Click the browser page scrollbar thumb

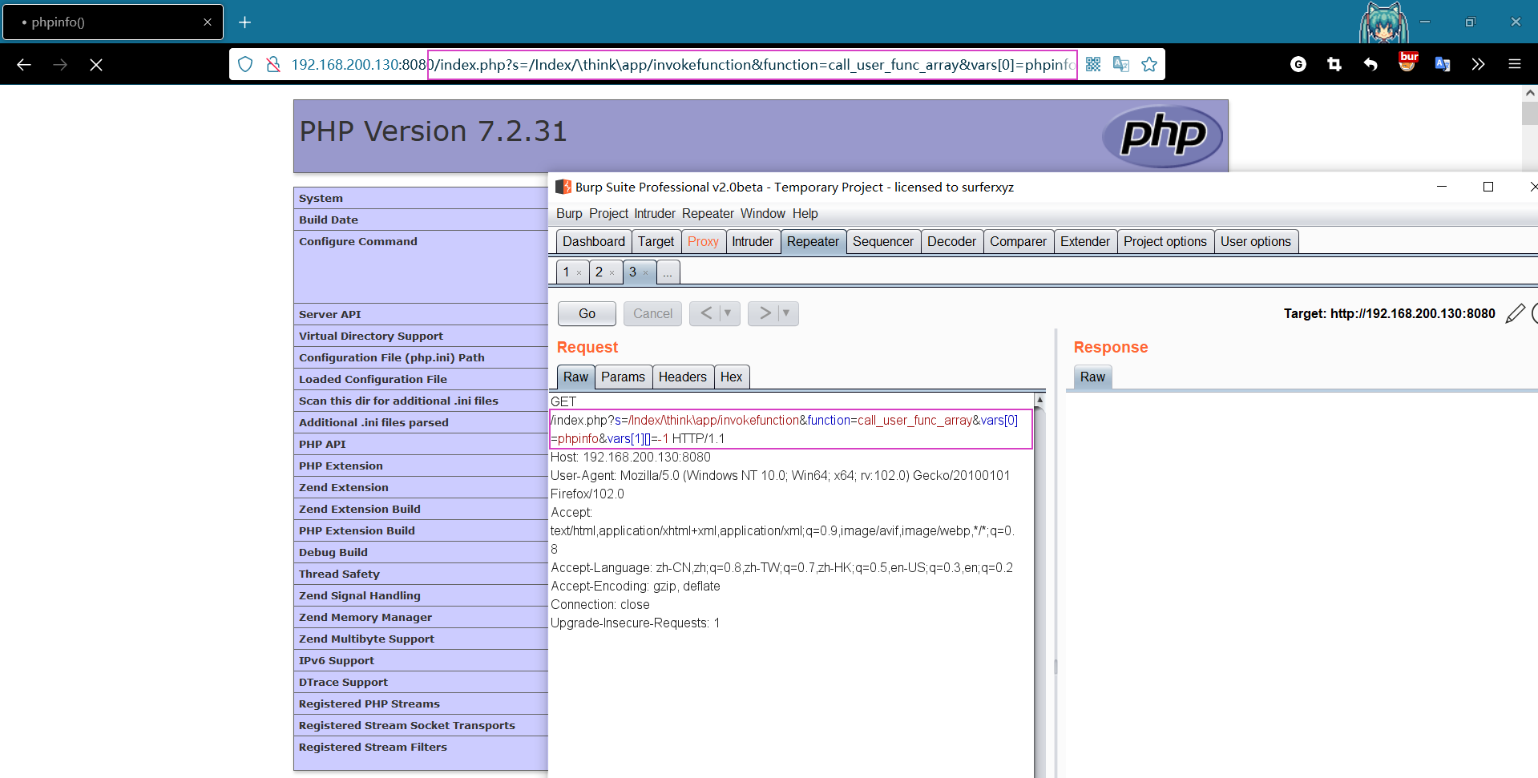pyautogui.click(x=1529, y=113)
